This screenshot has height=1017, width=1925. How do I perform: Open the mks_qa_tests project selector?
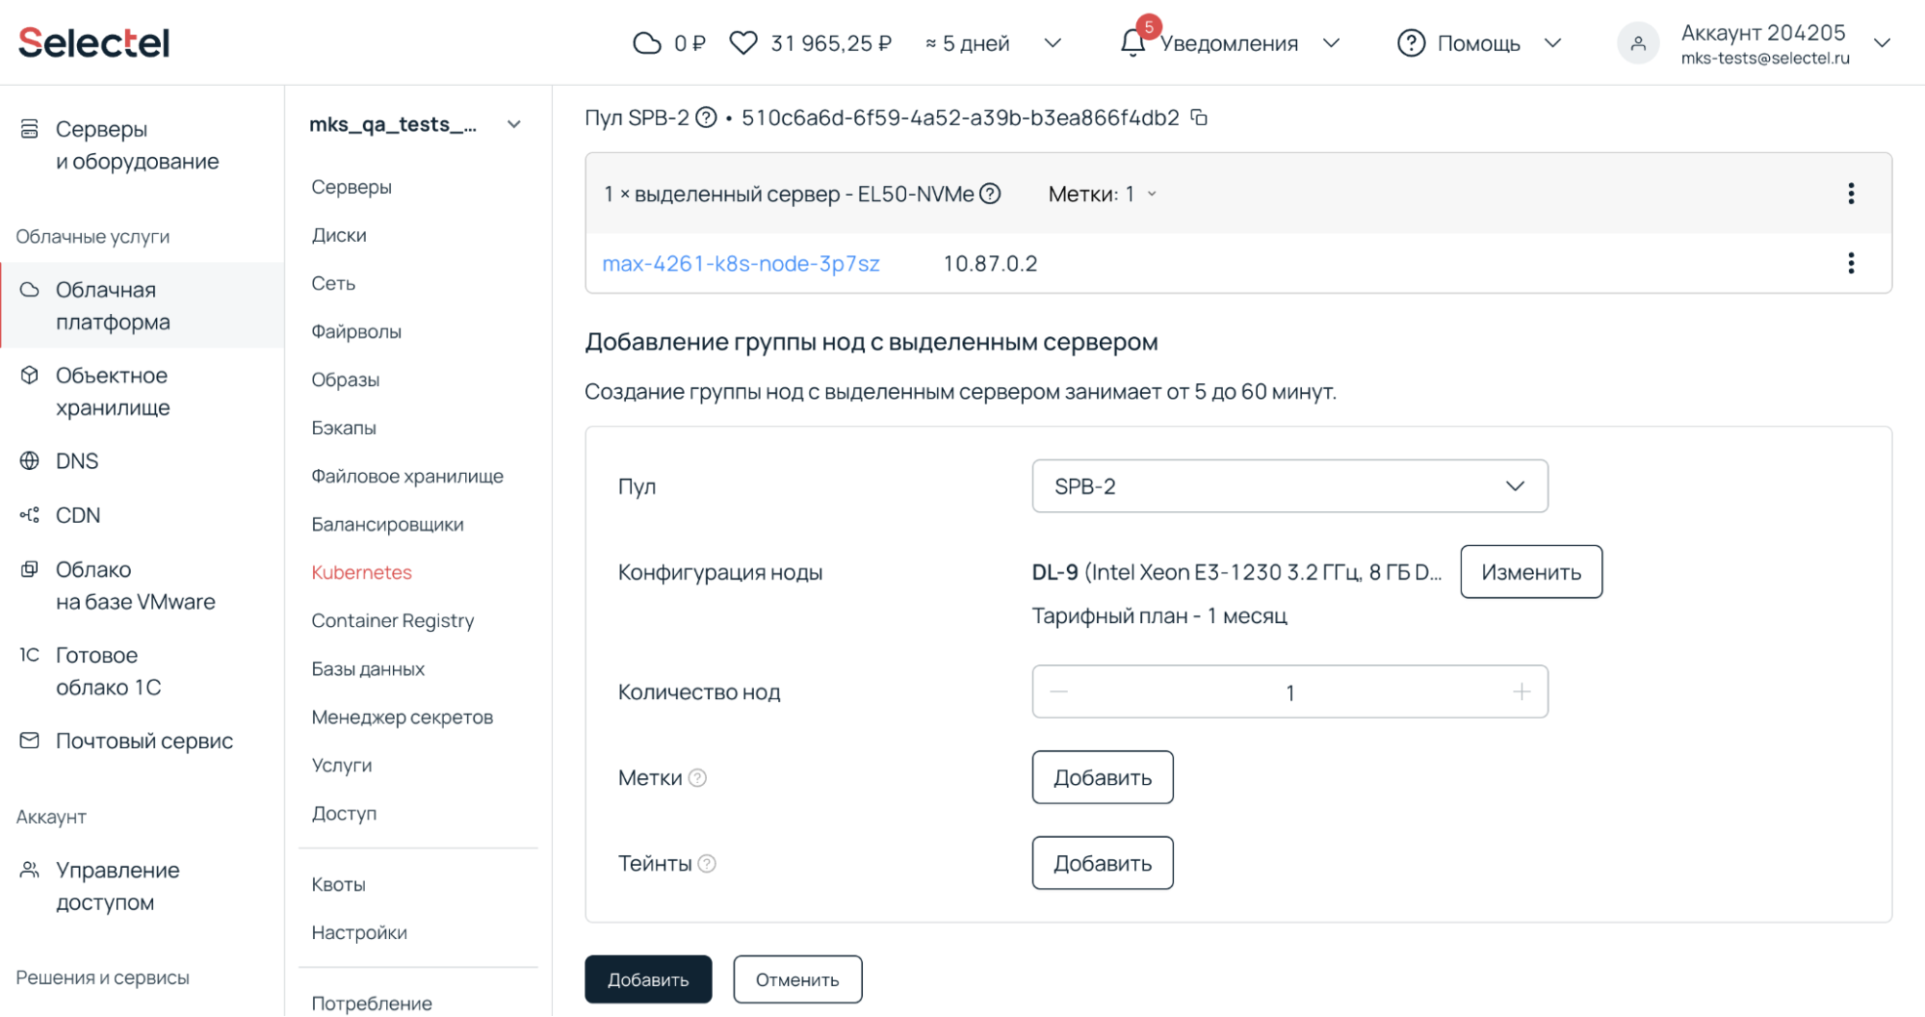pos(415,124)
